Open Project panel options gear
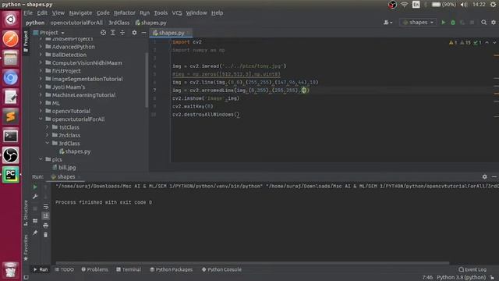Screen dimensions: 499x281 (x=134, y=33)
